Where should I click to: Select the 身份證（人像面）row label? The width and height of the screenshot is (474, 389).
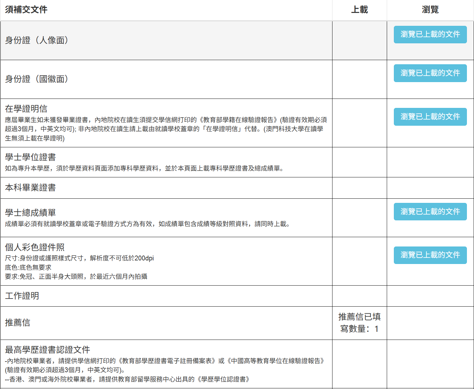coord(37,40)
